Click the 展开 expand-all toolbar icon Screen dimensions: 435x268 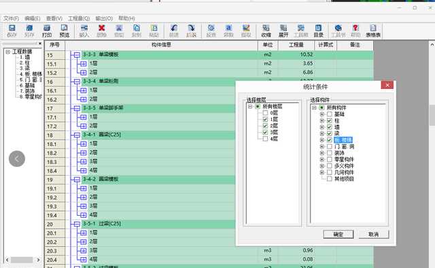coord(283,31)
